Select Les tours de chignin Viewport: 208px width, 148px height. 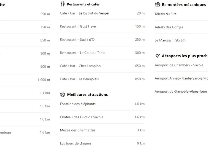click(102, 143)
